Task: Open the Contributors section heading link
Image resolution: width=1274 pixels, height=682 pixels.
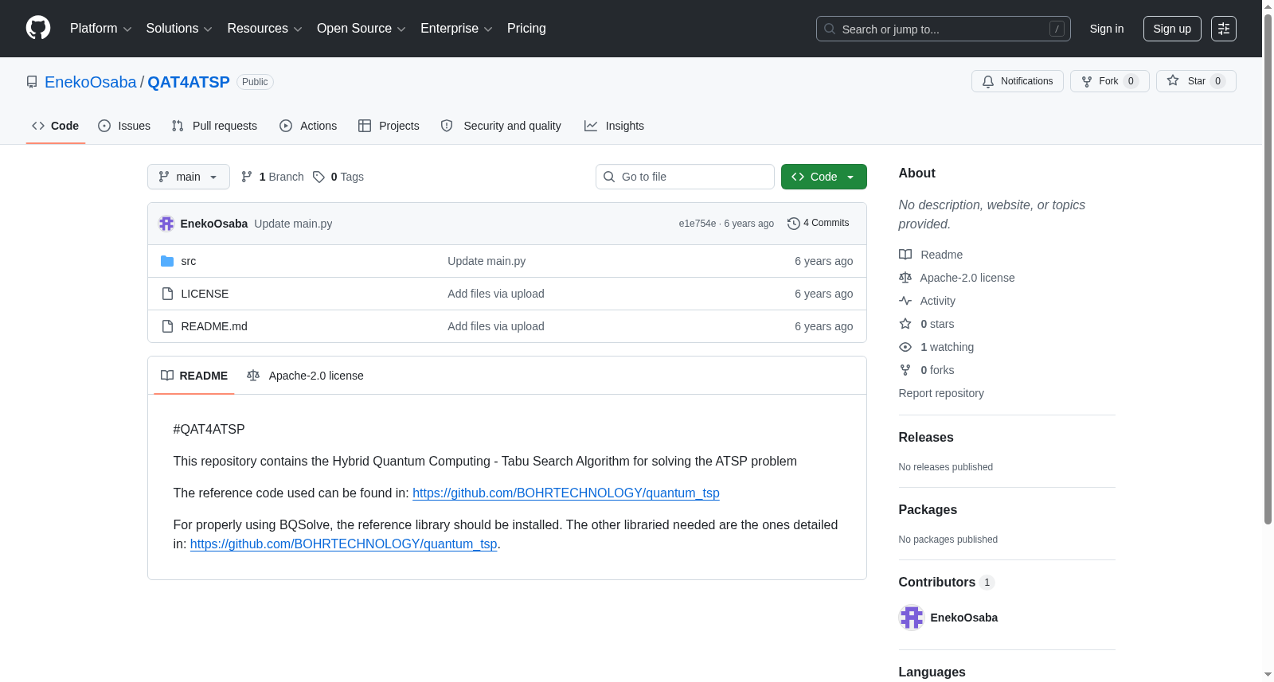Action: pos(947,583)
